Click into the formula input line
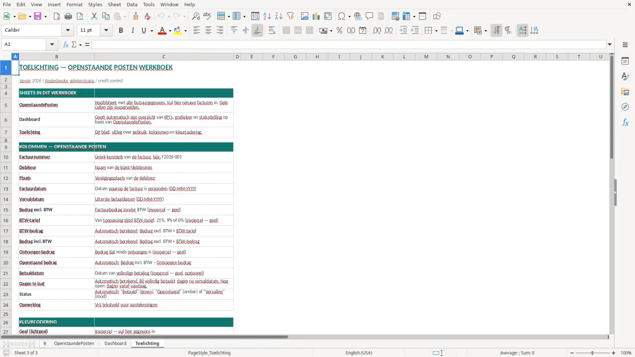The width and height of the screenshot is (635, 357). click(349, 44)
